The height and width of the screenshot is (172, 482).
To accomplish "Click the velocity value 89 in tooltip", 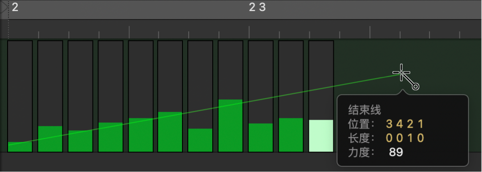I will (396, 152).
